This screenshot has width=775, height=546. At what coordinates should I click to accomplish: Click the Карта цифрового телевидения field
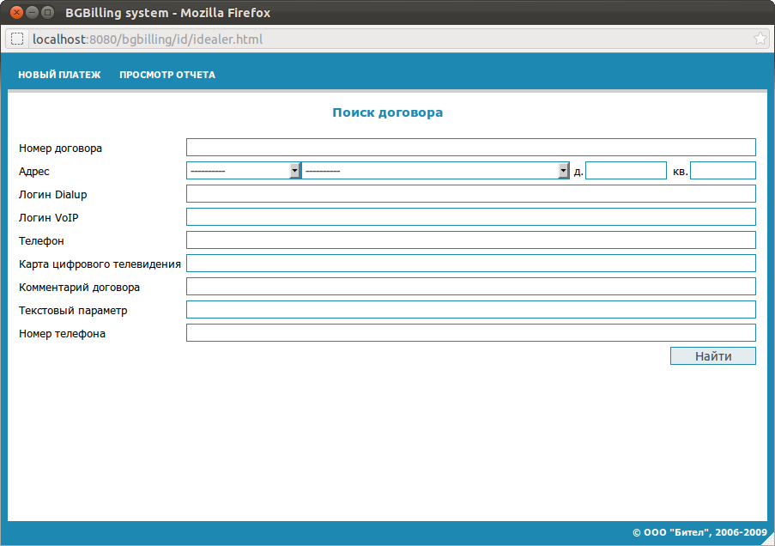click(470, 264)
